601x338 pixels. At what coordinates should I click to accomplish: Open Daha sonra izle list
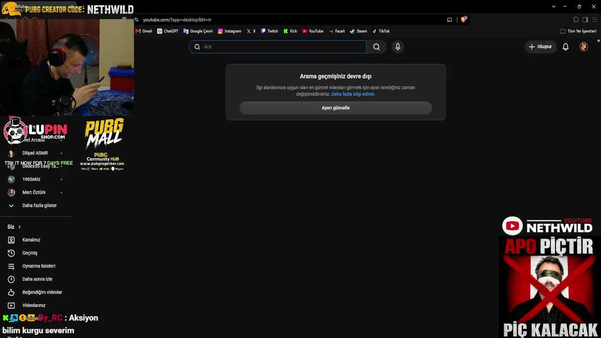coord(36,279)
